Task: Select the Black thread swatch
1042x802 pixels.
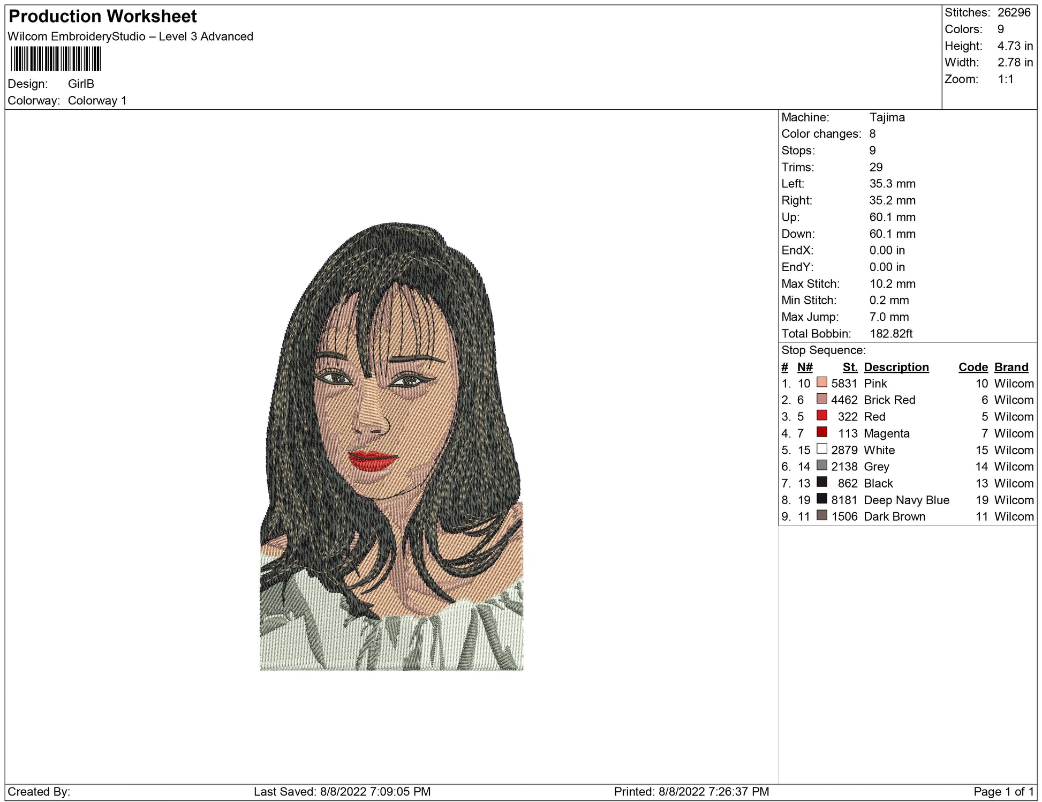Action: (821, 482)
